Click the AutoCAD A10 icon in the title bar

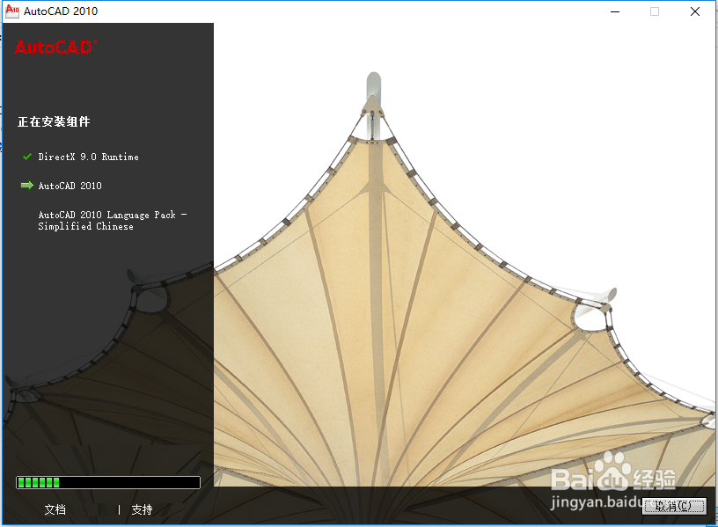12,11
